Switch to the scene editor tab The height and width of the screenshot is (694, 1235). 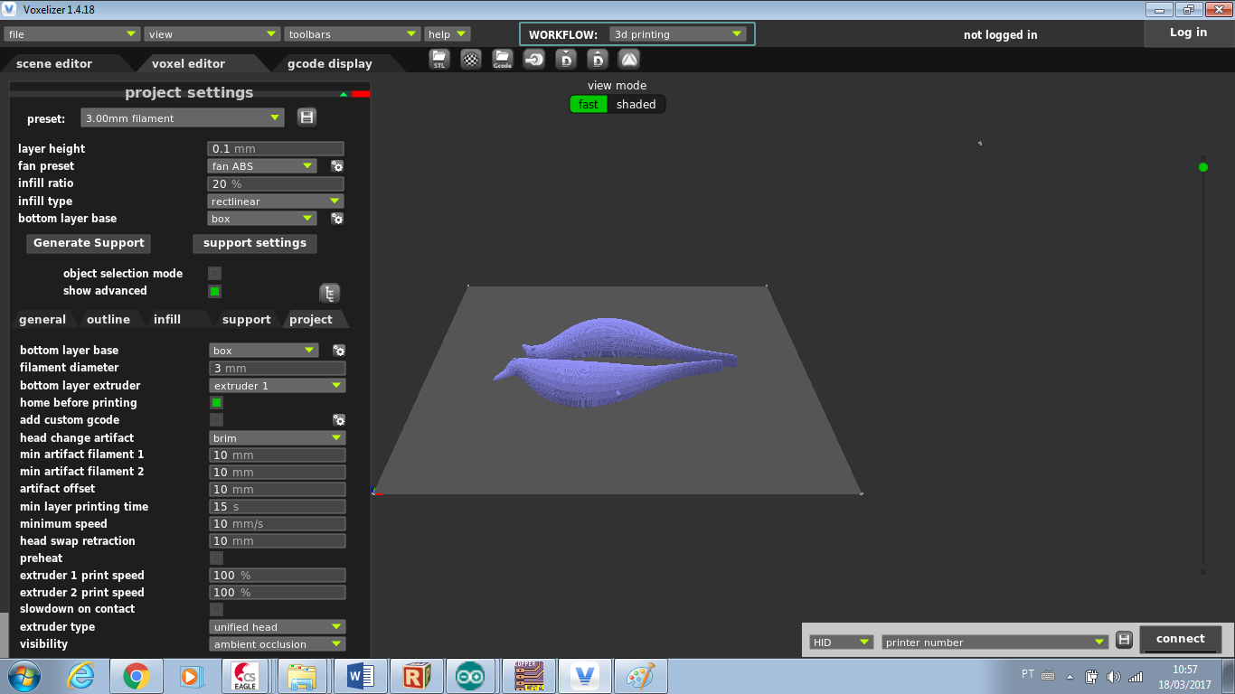54,64
